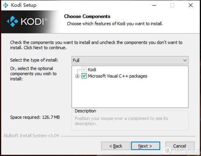The image size is (201, 156).
Task: Go to the previous step with Back
Action: (x=116, y=146)
